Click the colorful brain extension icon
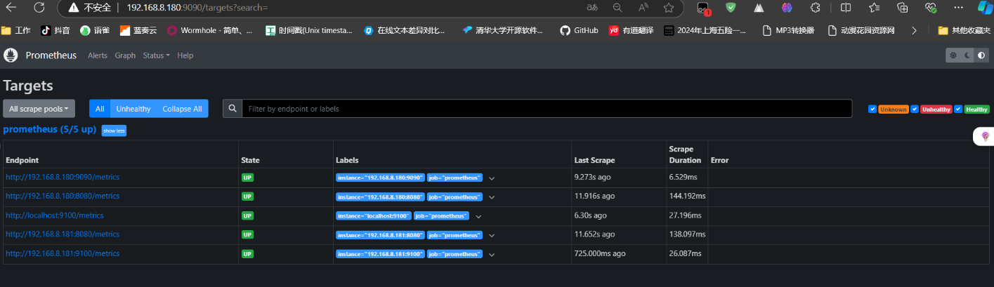This screenshot has height=287, width=994. point(787,8)
